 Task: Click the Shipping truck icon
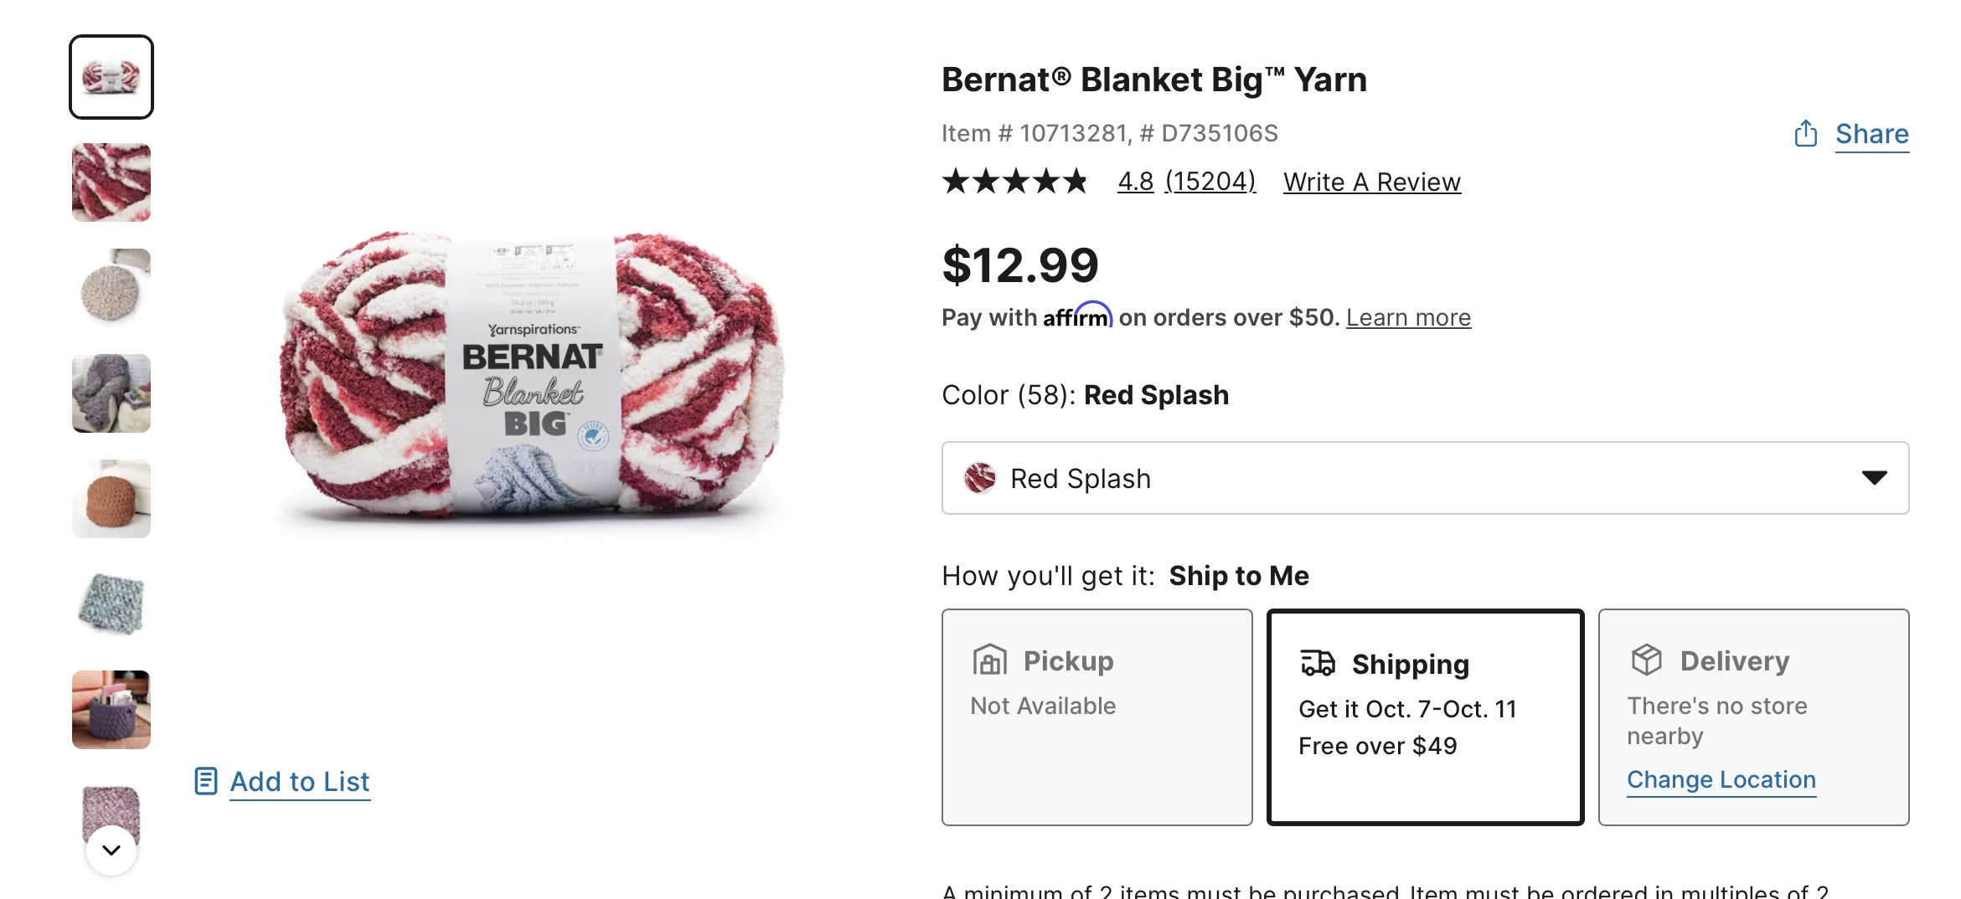click(x=1317, y=663)
